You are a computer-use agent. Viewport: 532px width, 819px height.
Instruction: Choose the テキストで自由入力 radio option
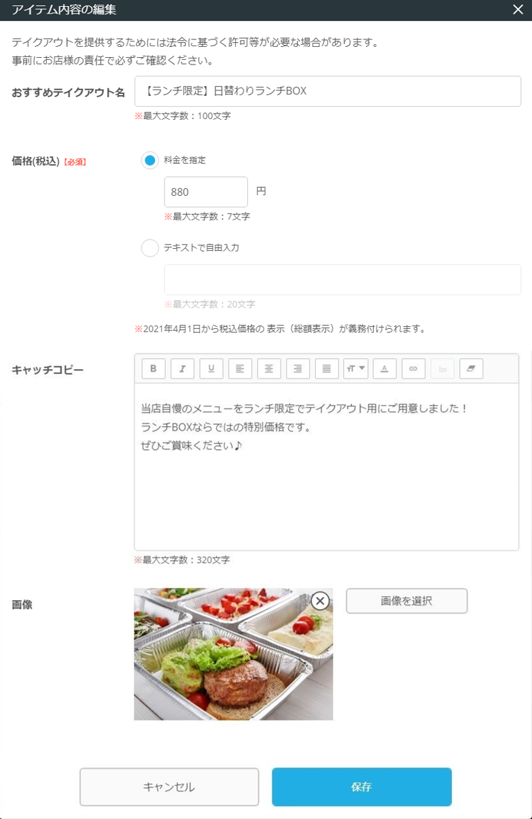tap(150, 248)
